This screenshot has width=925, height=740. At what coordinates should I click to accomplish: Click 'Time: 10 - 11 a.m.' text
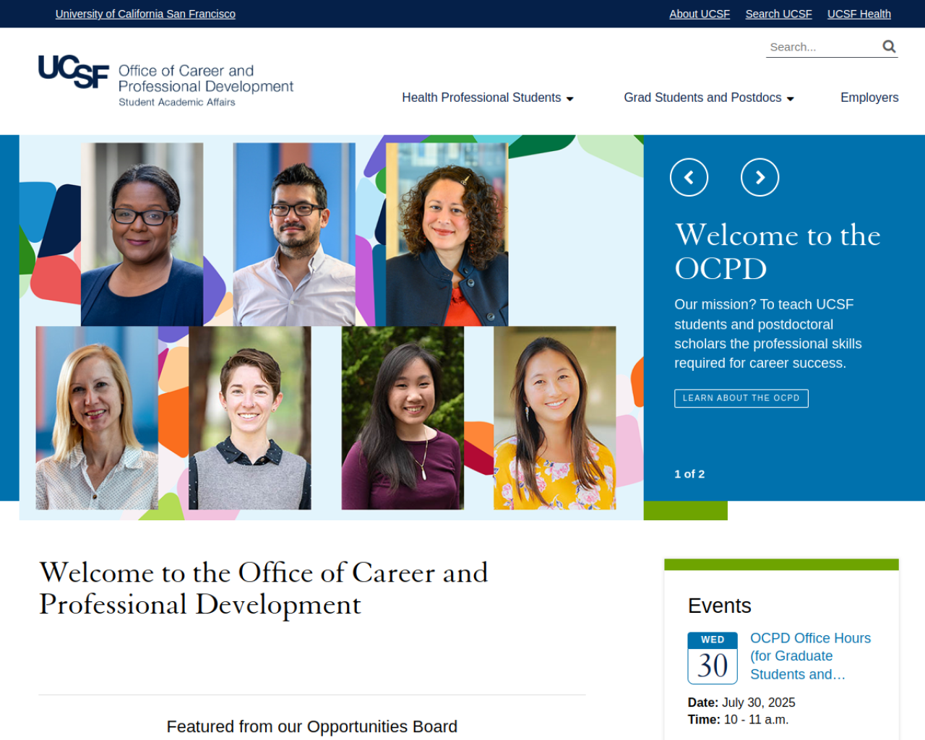pos(738,720)
